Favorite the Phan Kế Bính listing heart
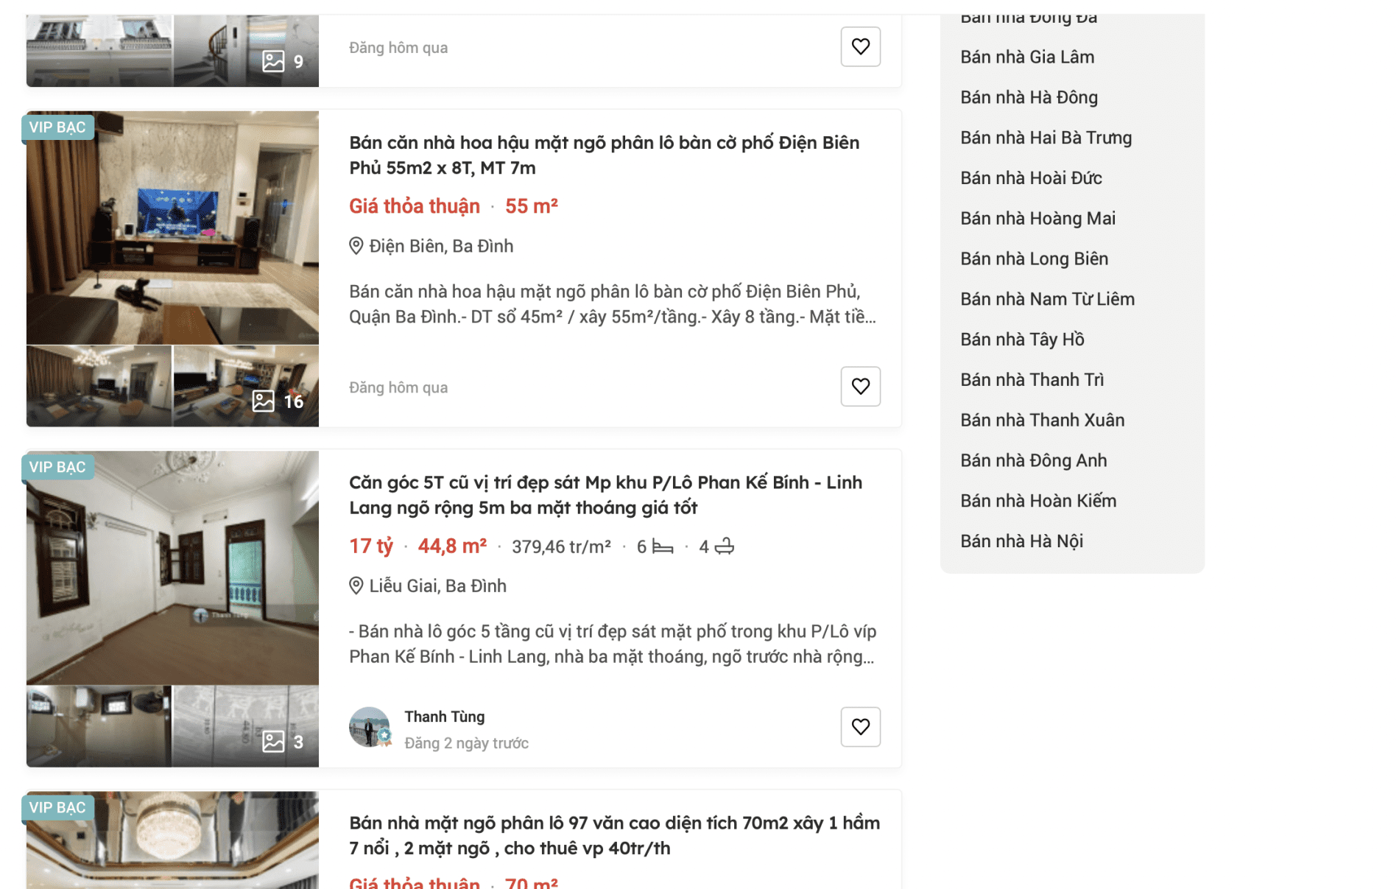Image resolution: width=1399 pixels, height=889 pixels. coord(860,727)
